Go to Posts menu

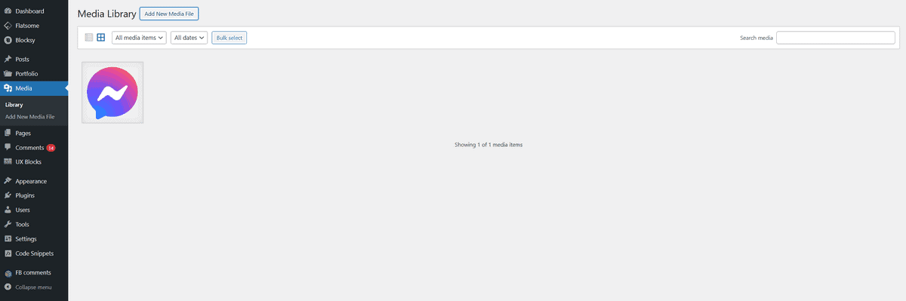tap(23, 59)
